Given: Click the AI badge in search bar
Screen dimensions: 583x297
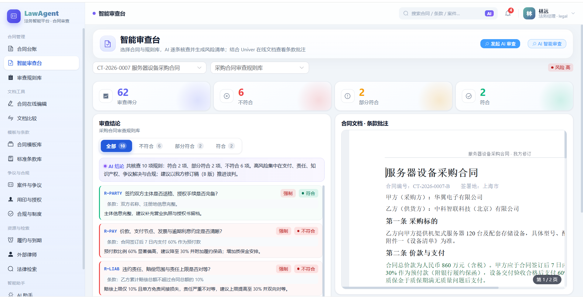Looking at the screenshot, I should coord(489,13).
